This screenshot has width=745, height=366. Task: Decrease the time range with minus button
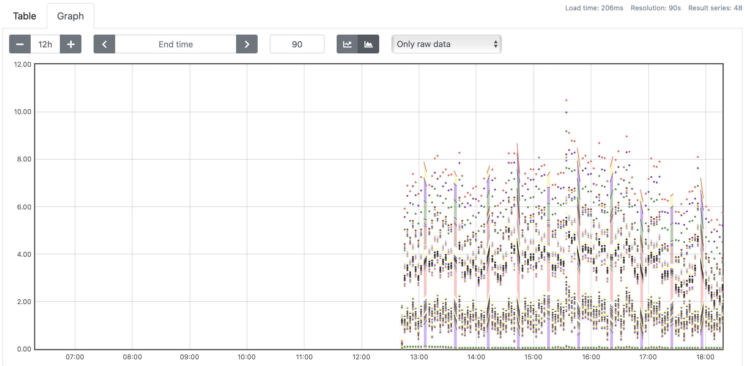(20, 44)
